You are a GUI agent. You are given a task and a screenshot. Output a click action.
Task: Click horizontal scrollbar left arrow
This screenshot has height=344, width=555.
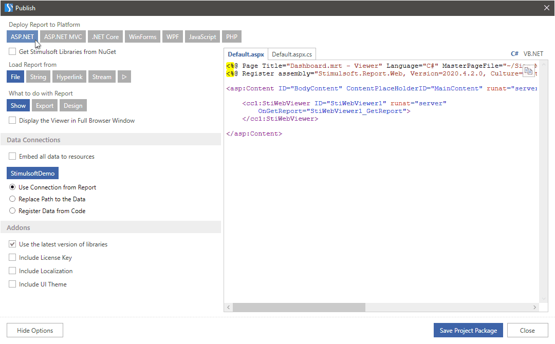tap(229, 307)
